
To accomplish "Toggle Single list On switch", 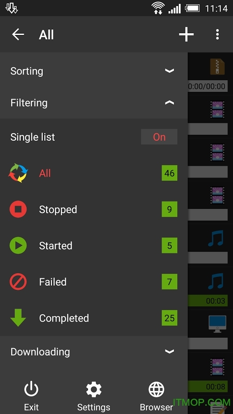I will click(159, 137).
